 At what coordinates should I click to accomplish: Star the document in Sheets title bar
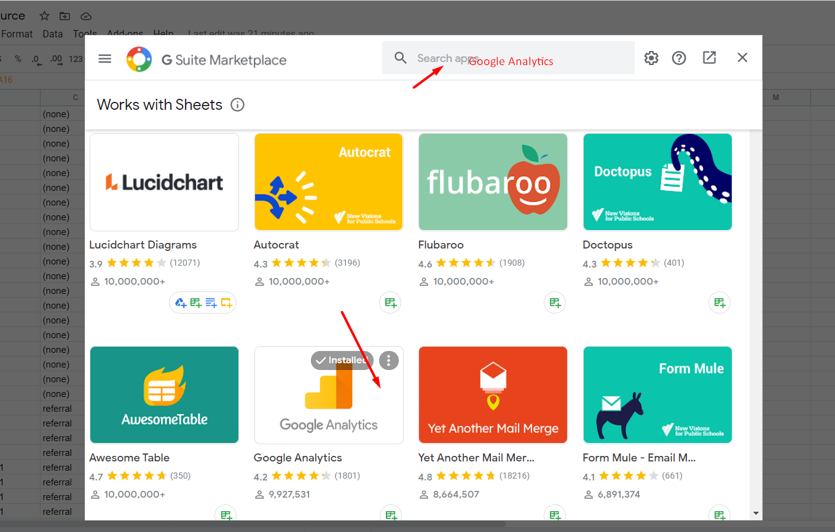(44, 16)
